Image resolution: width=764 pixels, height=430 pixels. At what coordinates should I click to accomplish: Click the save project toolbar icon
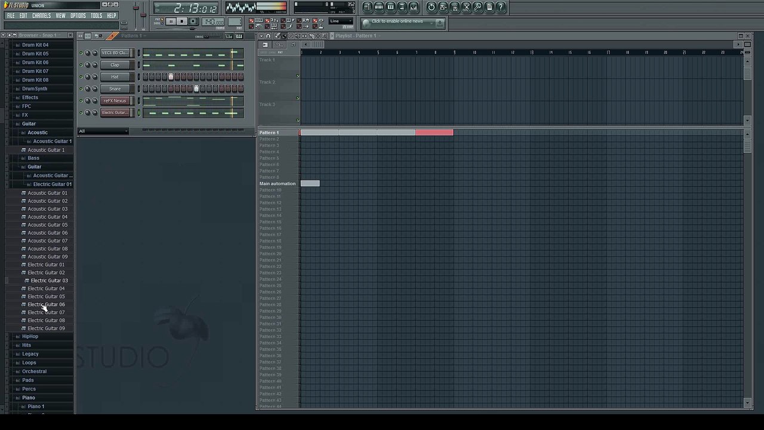[x=443, y=7]
